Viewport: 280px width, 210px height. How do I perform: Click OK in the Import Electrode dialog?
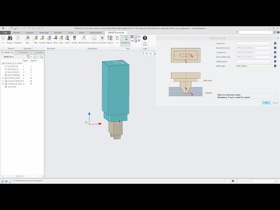point(266,103)
